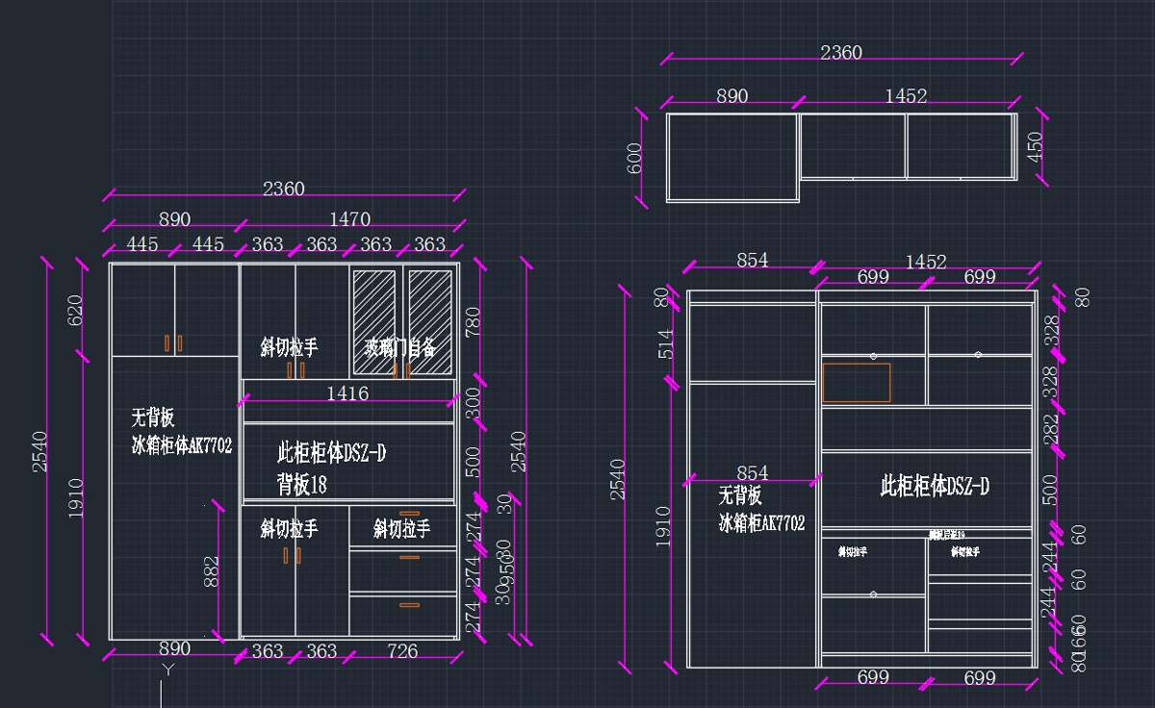This screenshot has width=1155, height=708.
Task: Select the top drawer's orange handle
Action: coord(410,514)
